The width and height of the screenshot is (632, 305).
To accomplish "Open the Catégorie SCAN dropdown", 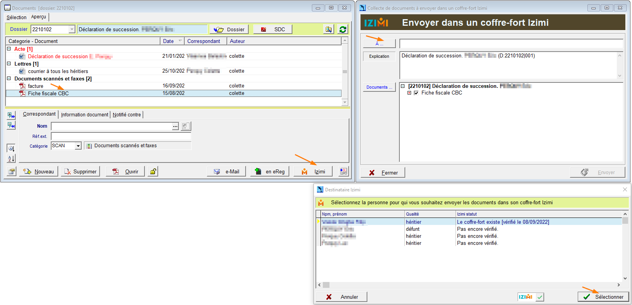I will [x=78, y=146].
